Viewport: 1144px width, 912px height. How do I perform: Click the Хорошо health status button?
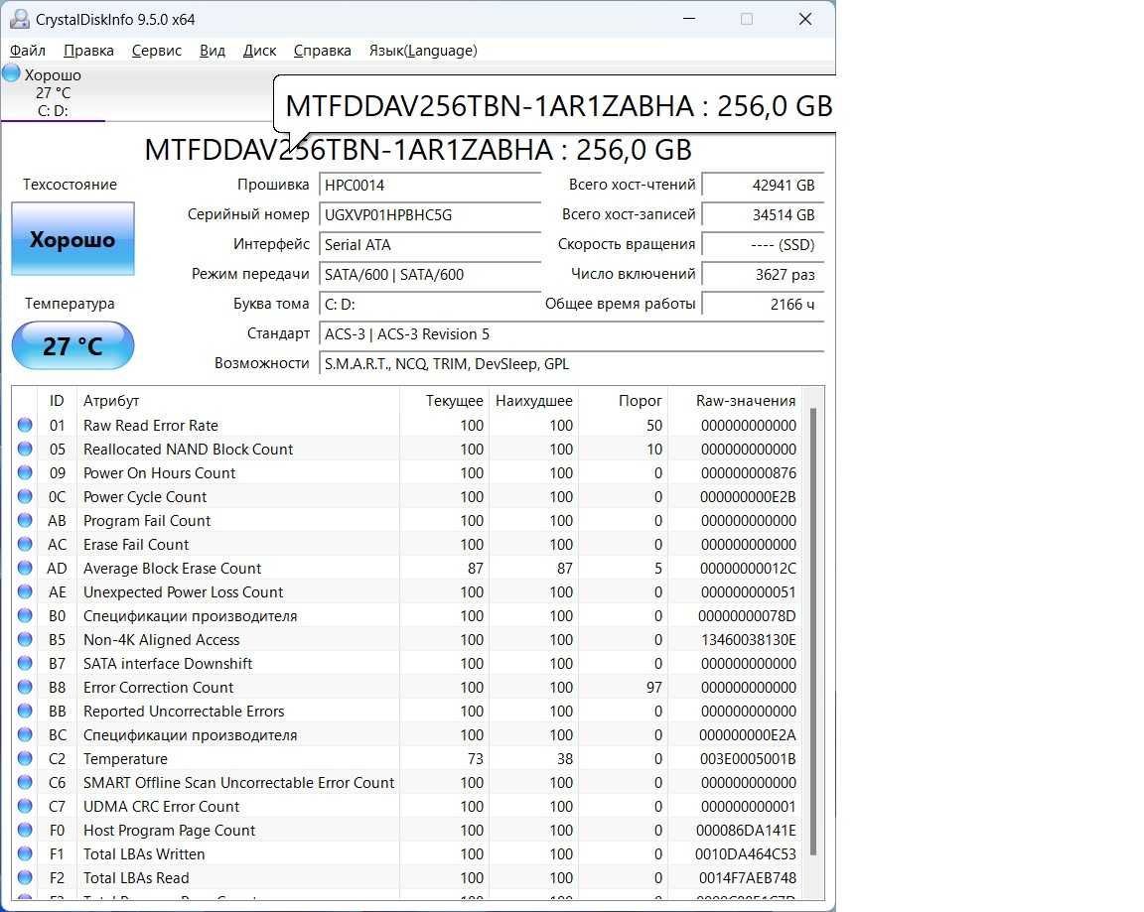pos(72,239)
